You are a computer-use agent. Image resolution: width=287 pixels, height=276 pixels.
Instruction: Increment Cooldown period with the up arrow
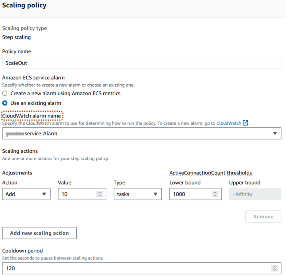[274, 266]
